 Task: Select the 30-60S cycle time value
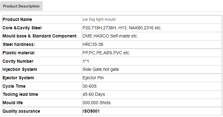click(90, 86)
